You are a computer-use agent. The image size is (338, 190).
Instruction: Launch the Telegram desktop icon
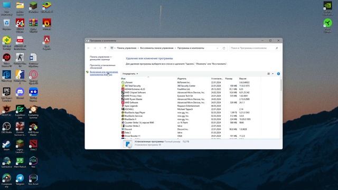pyautogui.click(x=20, y=179)
